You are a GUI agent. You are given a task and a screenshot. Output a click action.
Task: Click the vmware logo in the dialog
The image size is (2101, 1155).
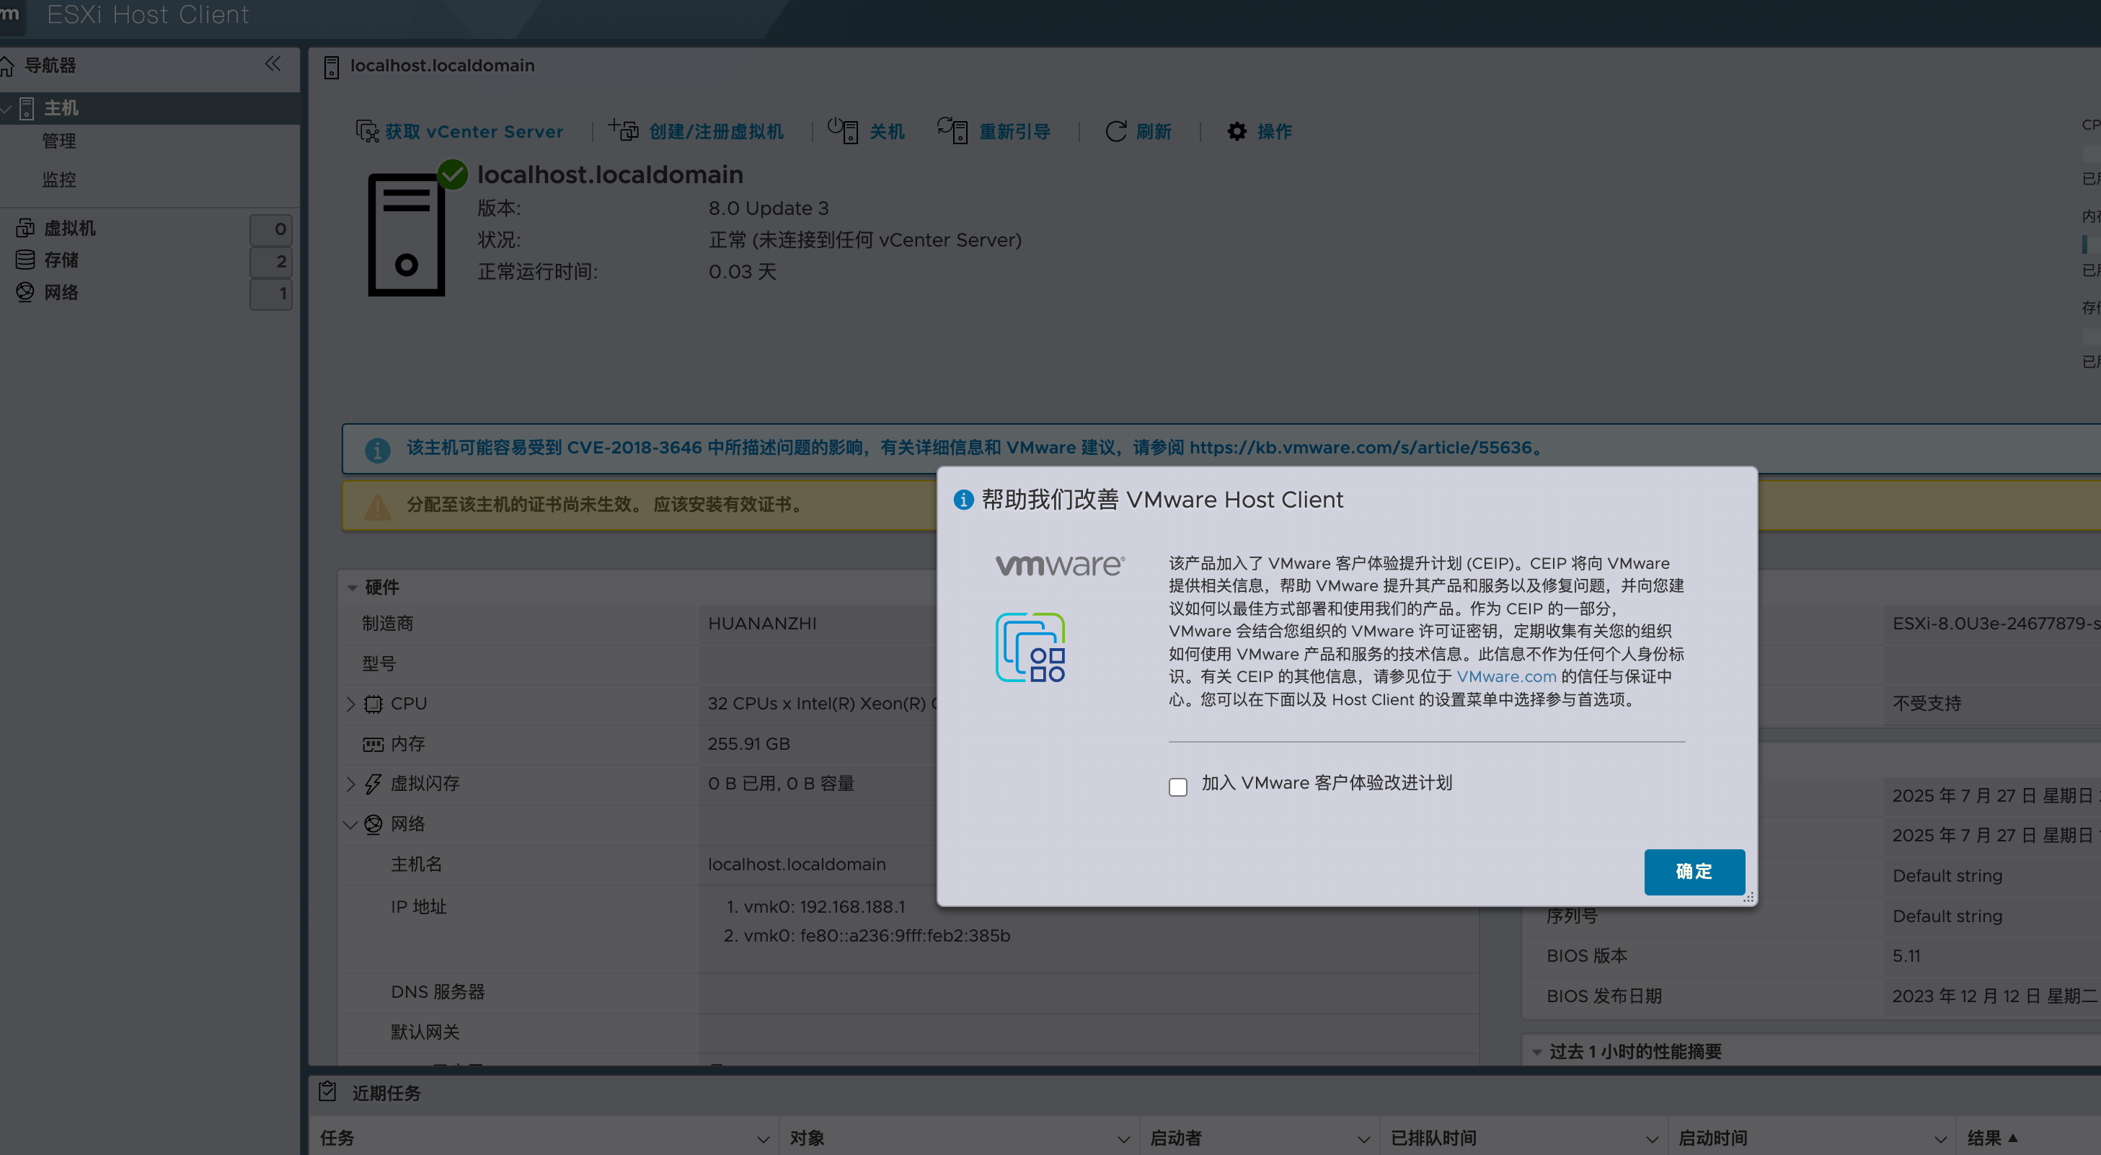pyautogui.click(x=1061, y=566)
